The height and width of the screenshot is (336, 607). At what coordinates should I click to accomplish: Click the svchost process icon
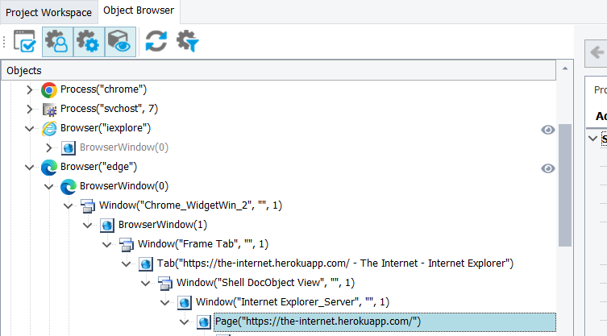(48, 109)
